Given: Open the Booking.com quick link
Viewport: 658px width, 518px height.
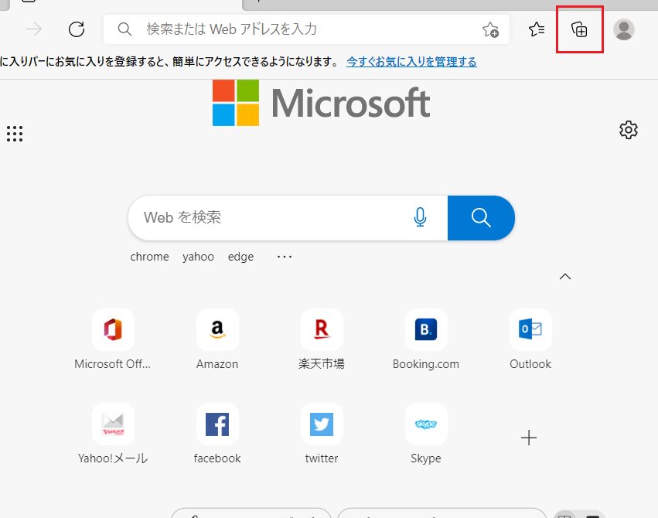Looking at the screenshot, I should [x=426, y=339].
